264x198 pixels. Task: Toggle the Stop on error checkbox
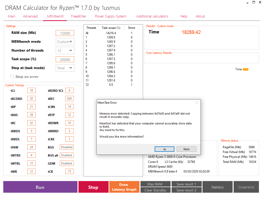pos(12,77)
